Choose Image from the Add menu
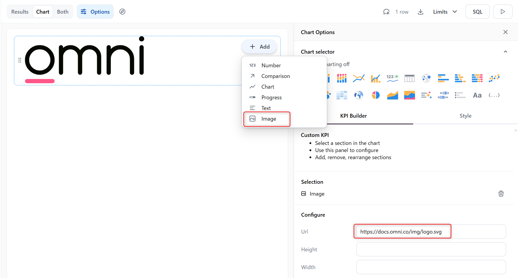The height and width of the screenshot is (278, 518). [x=268, y=119]
